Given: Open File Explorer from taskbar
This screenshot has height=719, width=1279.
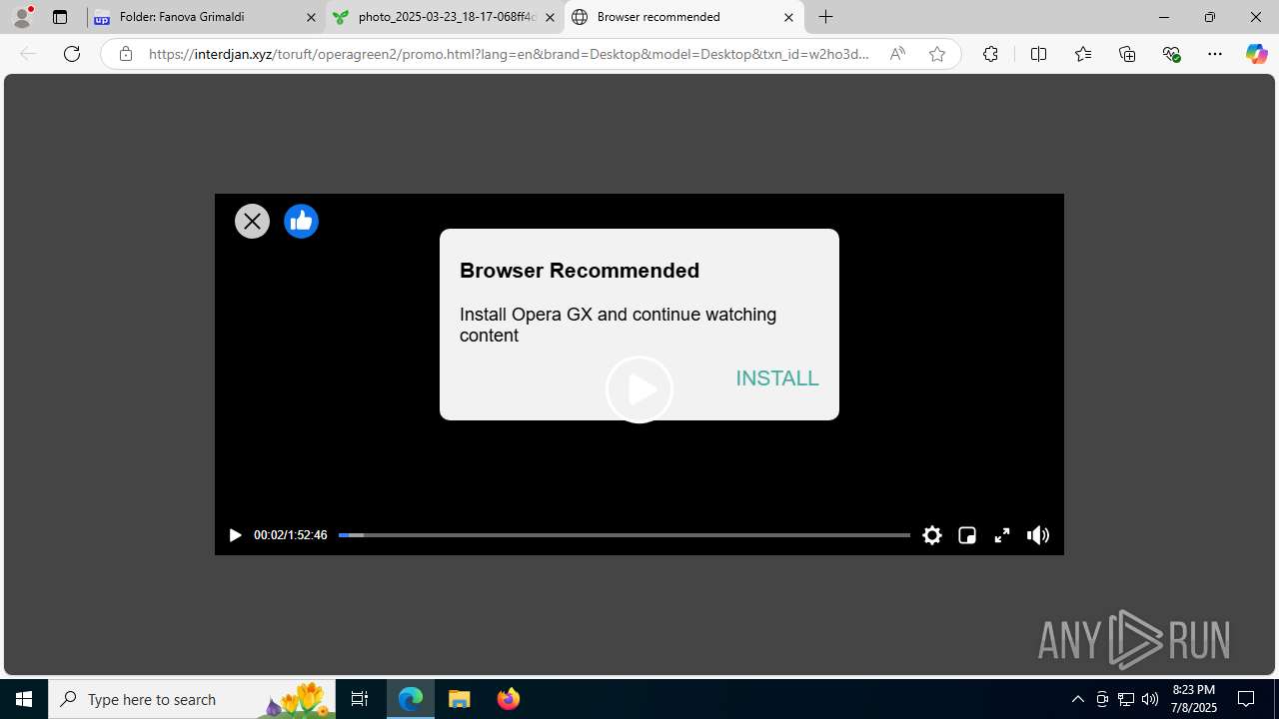Looking at the screenshot, I should click(460, 699).
